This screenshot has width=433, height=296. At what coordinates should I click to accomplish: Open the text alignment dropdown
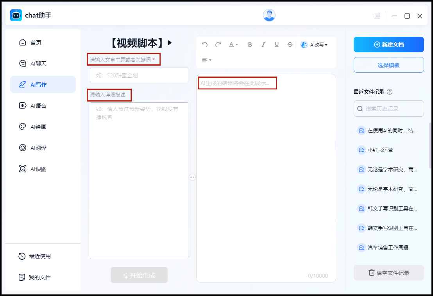(206, 60)
